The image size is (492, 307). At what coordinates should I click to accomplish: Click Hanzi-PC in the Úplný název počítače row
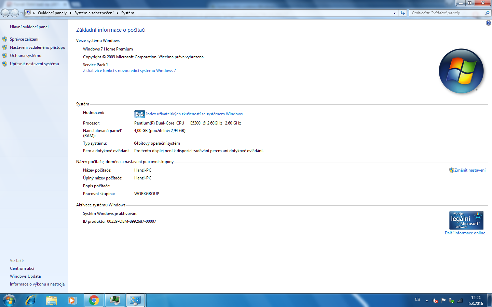tap(143, 178)
